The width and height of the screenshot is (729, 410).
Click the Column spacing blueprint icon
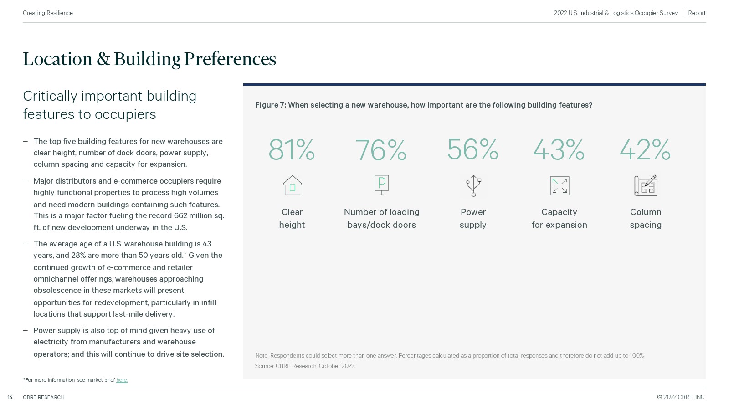coord(646,185)
